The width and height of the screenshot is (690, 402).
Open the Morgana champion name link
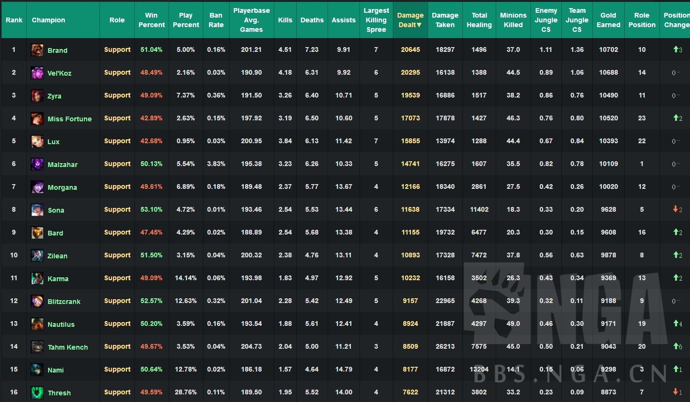62,187
